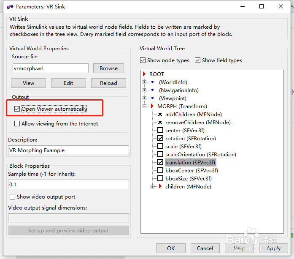Viewport: 294px width, 259px height.
Task: Toggle Show field types checkbox
Action: [x=197, y=60]
